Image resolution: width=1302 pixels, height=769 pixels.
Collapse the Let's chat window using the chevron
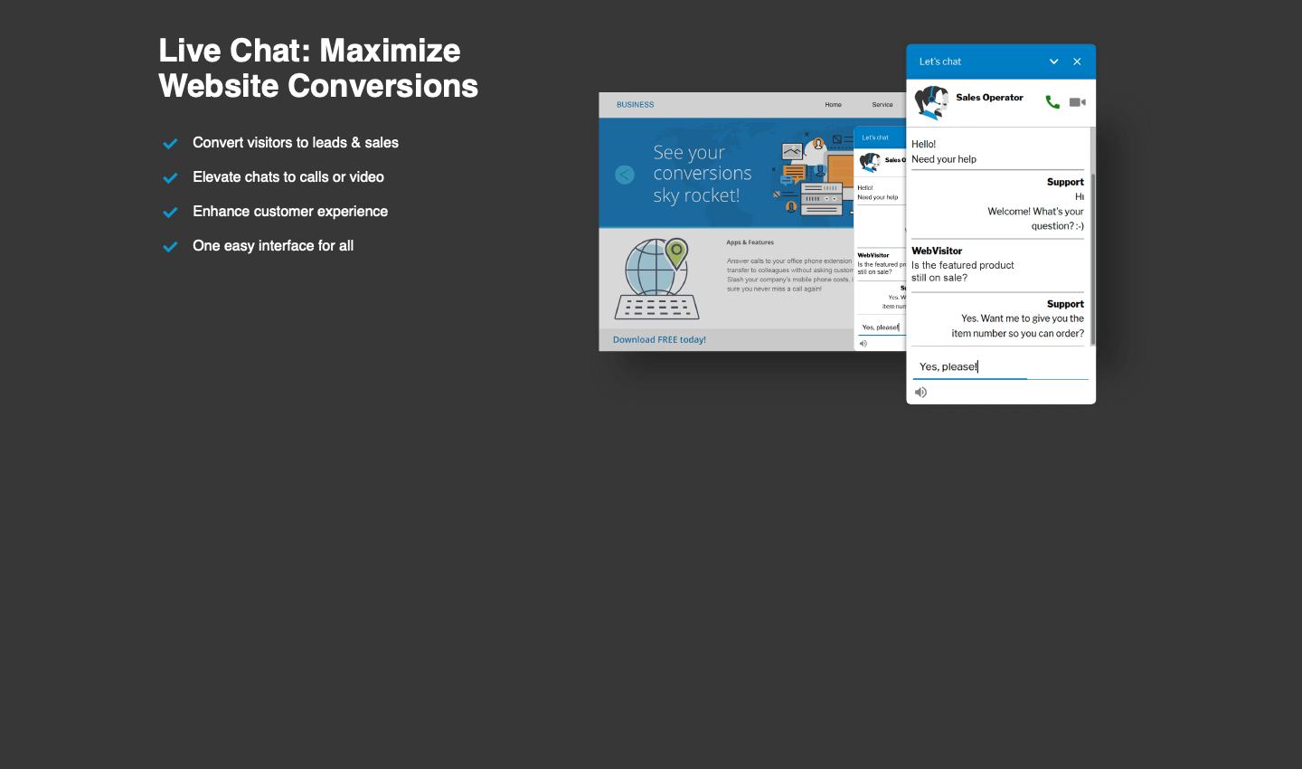click(x=1053, y=62)
